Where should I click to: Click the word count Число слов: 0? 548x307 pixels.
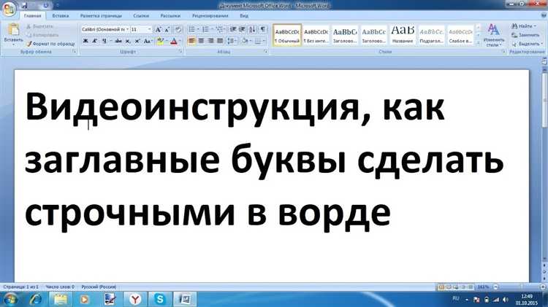click(x=60, y=287)
